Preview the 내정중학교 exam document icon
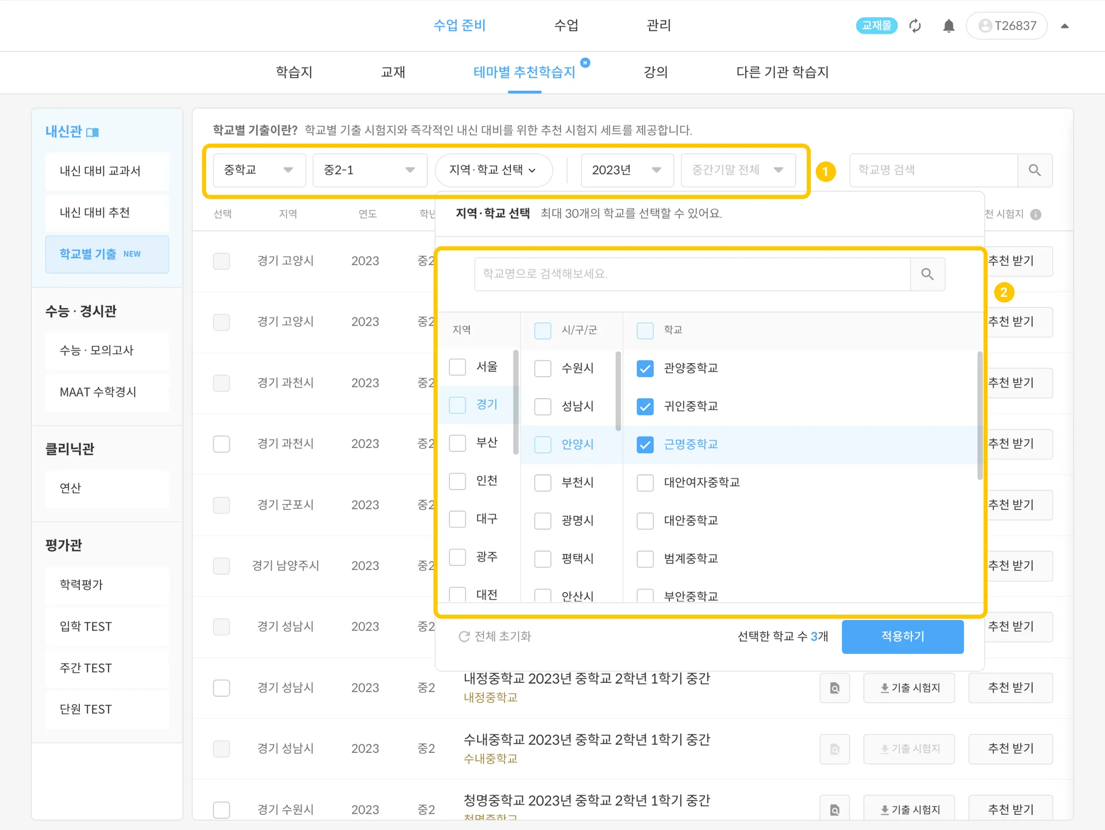 (x=834, y=688)
